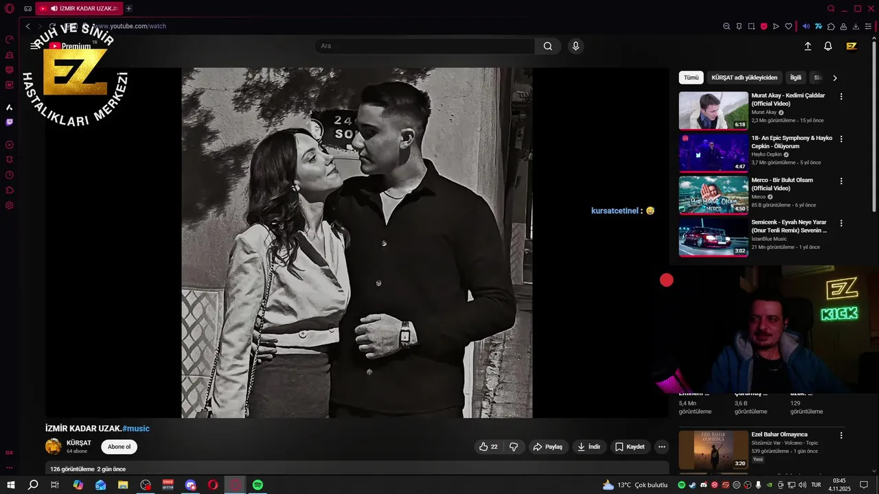This screenshot has height=494, width=879.
Task: Open Semicenk Eyvah Neye Yarar thumbnail
Action: click(714, 237)
